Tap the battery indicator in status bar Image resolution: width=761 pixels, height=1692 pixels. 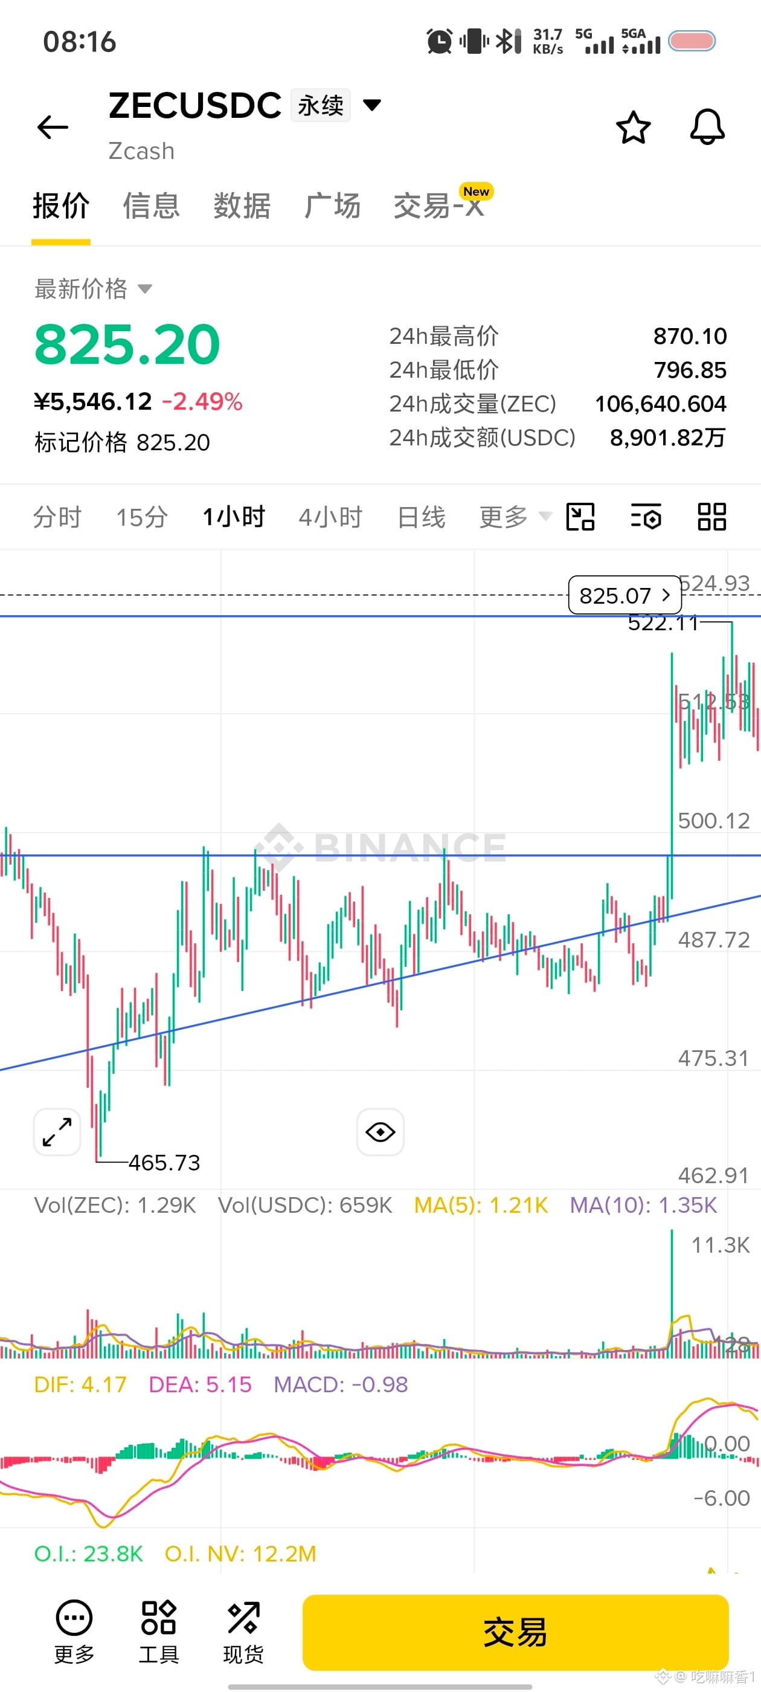692,40
